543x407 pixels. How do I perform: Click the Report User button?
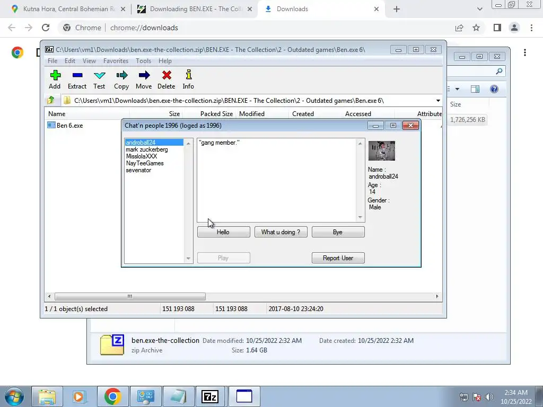(338, 258)
